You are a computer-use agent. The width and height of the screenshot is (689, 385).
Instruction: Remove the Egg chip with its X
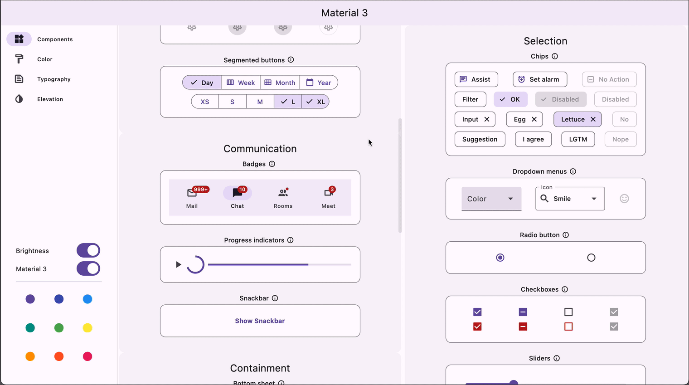534,119
